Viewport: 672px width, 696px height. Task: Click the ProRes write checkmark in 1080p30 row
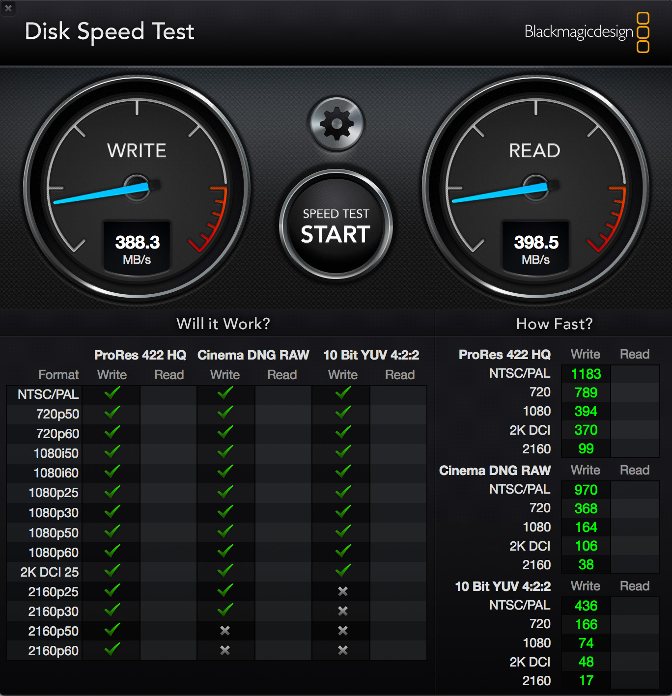(112, 512)
